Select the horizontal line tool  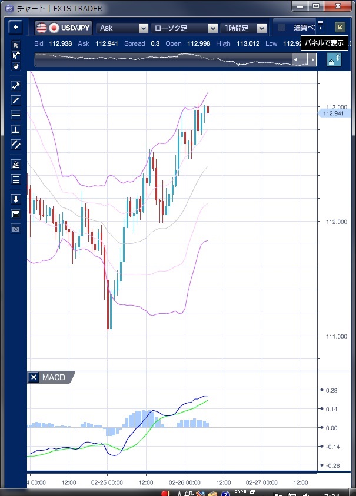tap(16, 115)
